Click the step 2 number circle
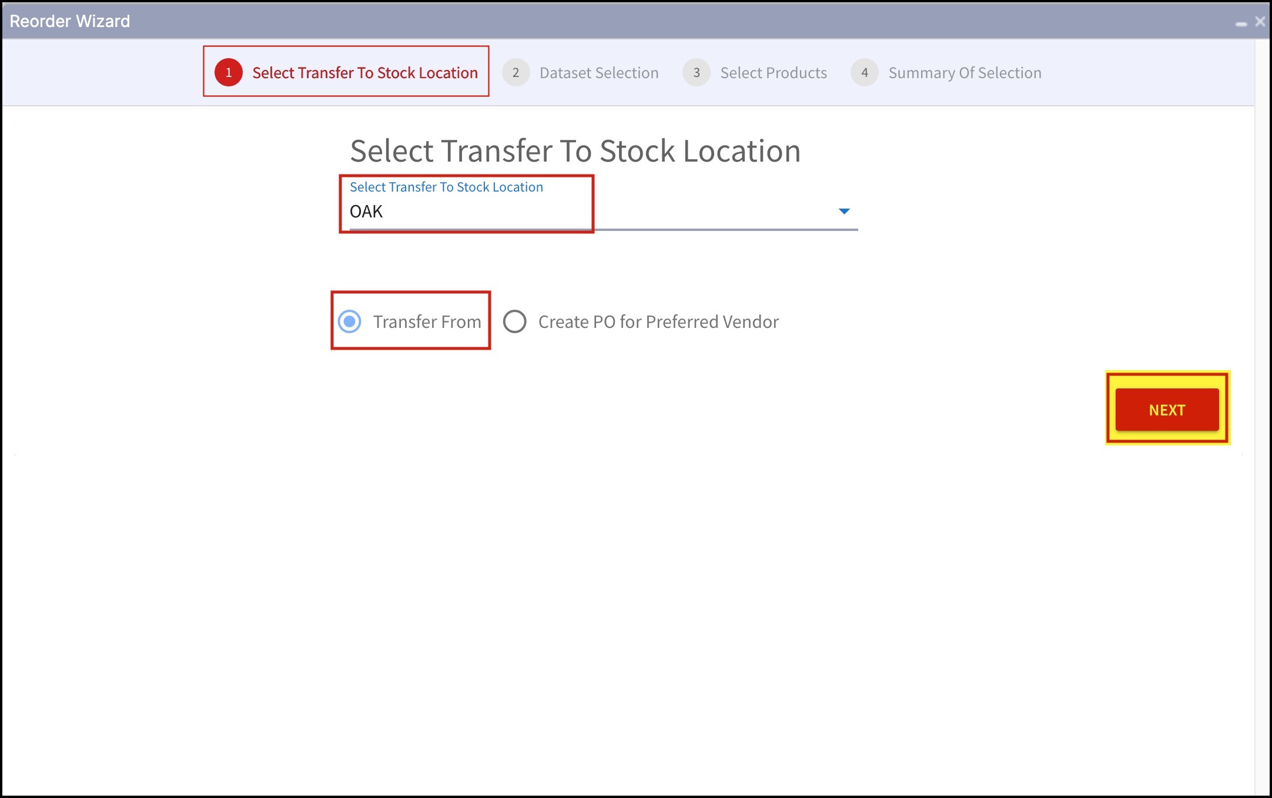Screen dimensions: 1272x798 click(x=516, y=73)
